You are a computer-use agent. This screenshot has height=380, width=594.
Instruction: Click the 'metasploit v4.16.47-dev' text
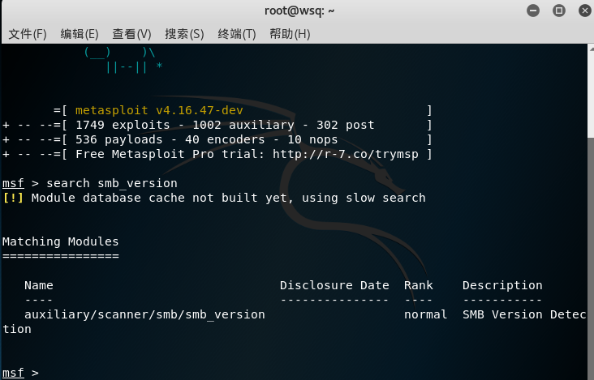pyautogui.click(x=159, y=110)
